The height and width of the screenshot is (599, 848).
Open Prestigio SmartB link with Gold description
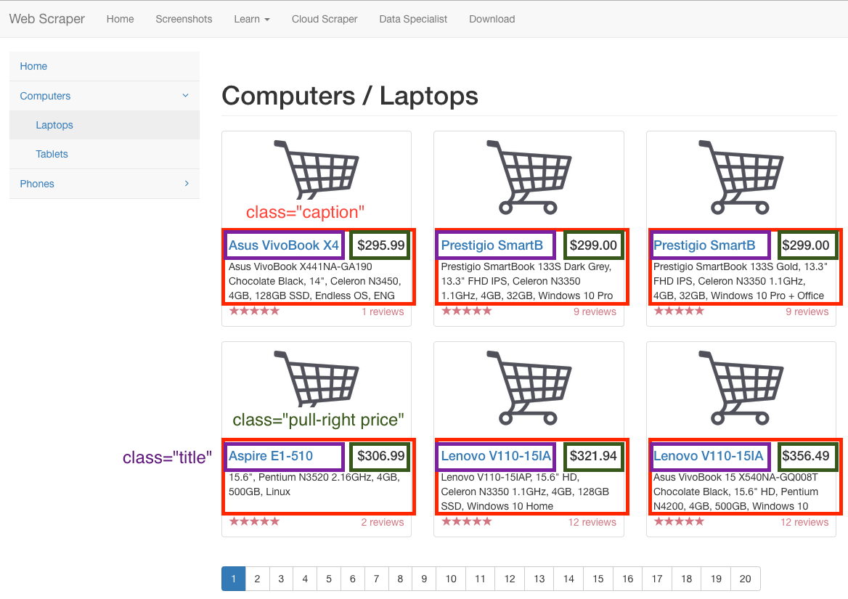point(704,245)
